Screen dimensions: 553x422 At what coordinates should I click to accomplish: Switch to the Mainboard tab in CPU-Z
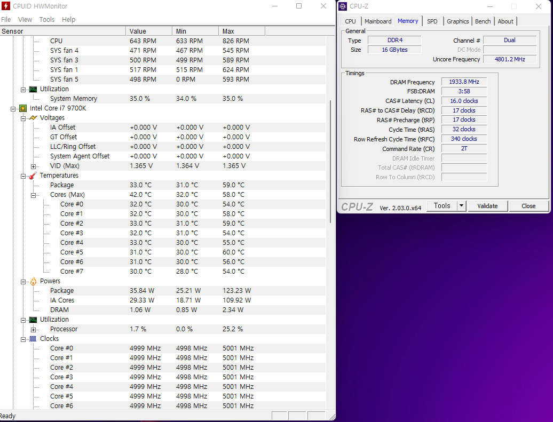click(378, 21)
